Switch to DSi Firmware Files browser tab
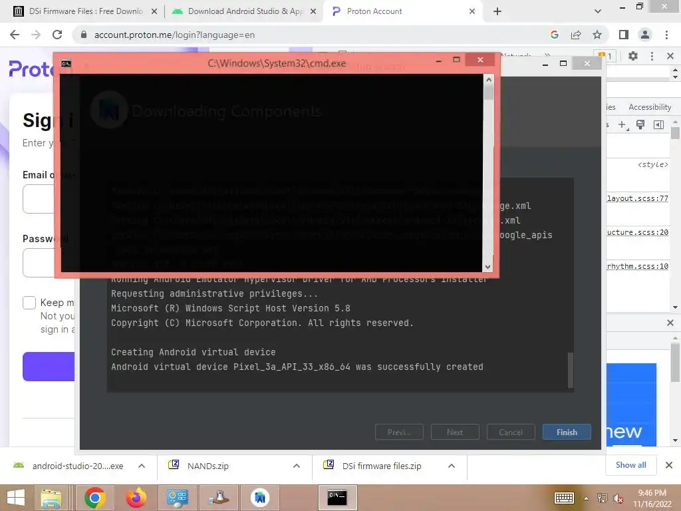681x511 pixels. click(x=86, y=11)
